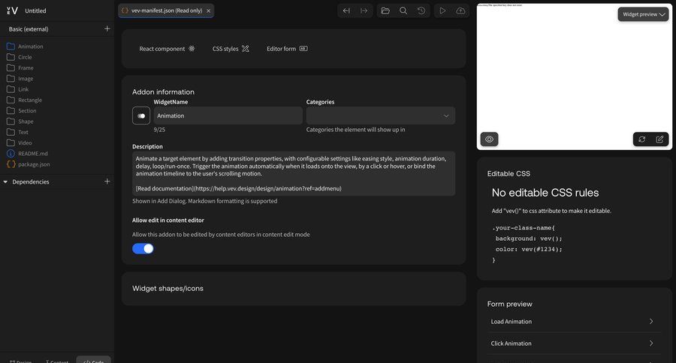Click the expand-right panel arrow icon
This screenshot has height=363, width=676.
364,10
